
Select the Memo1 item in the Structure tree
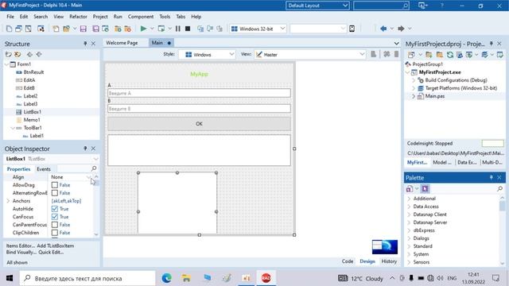[32, 120]
